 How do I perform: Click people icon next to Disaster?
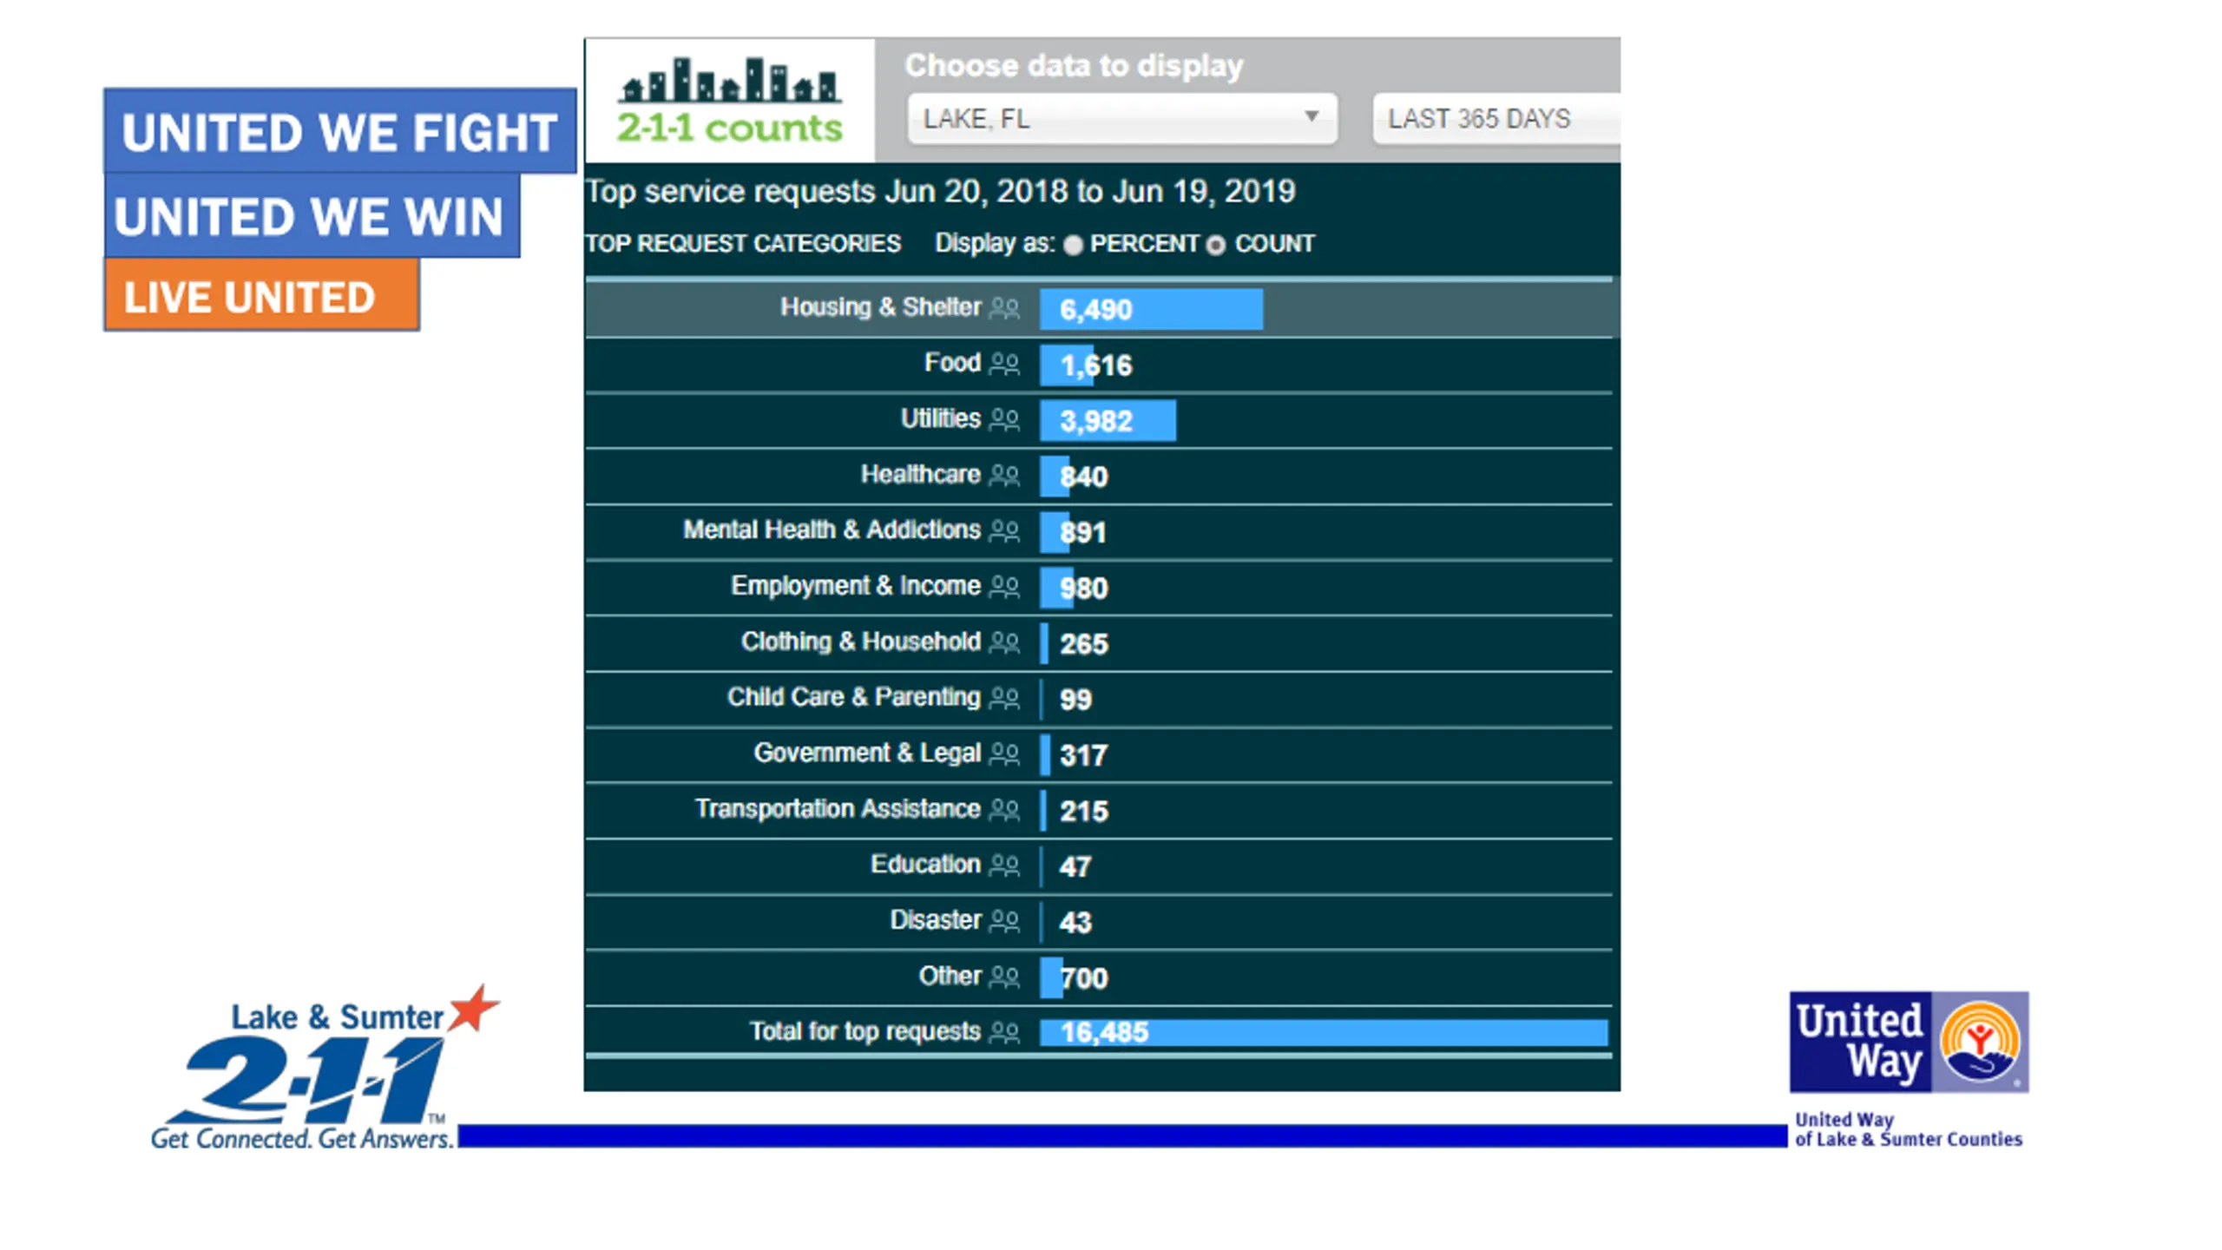pyautogui.click(x=1004, y=920)
